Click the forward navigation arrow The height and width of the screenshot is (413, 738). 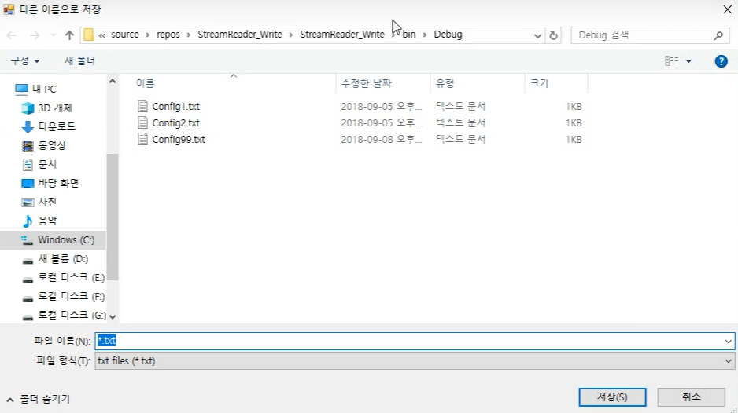[35, 35]
